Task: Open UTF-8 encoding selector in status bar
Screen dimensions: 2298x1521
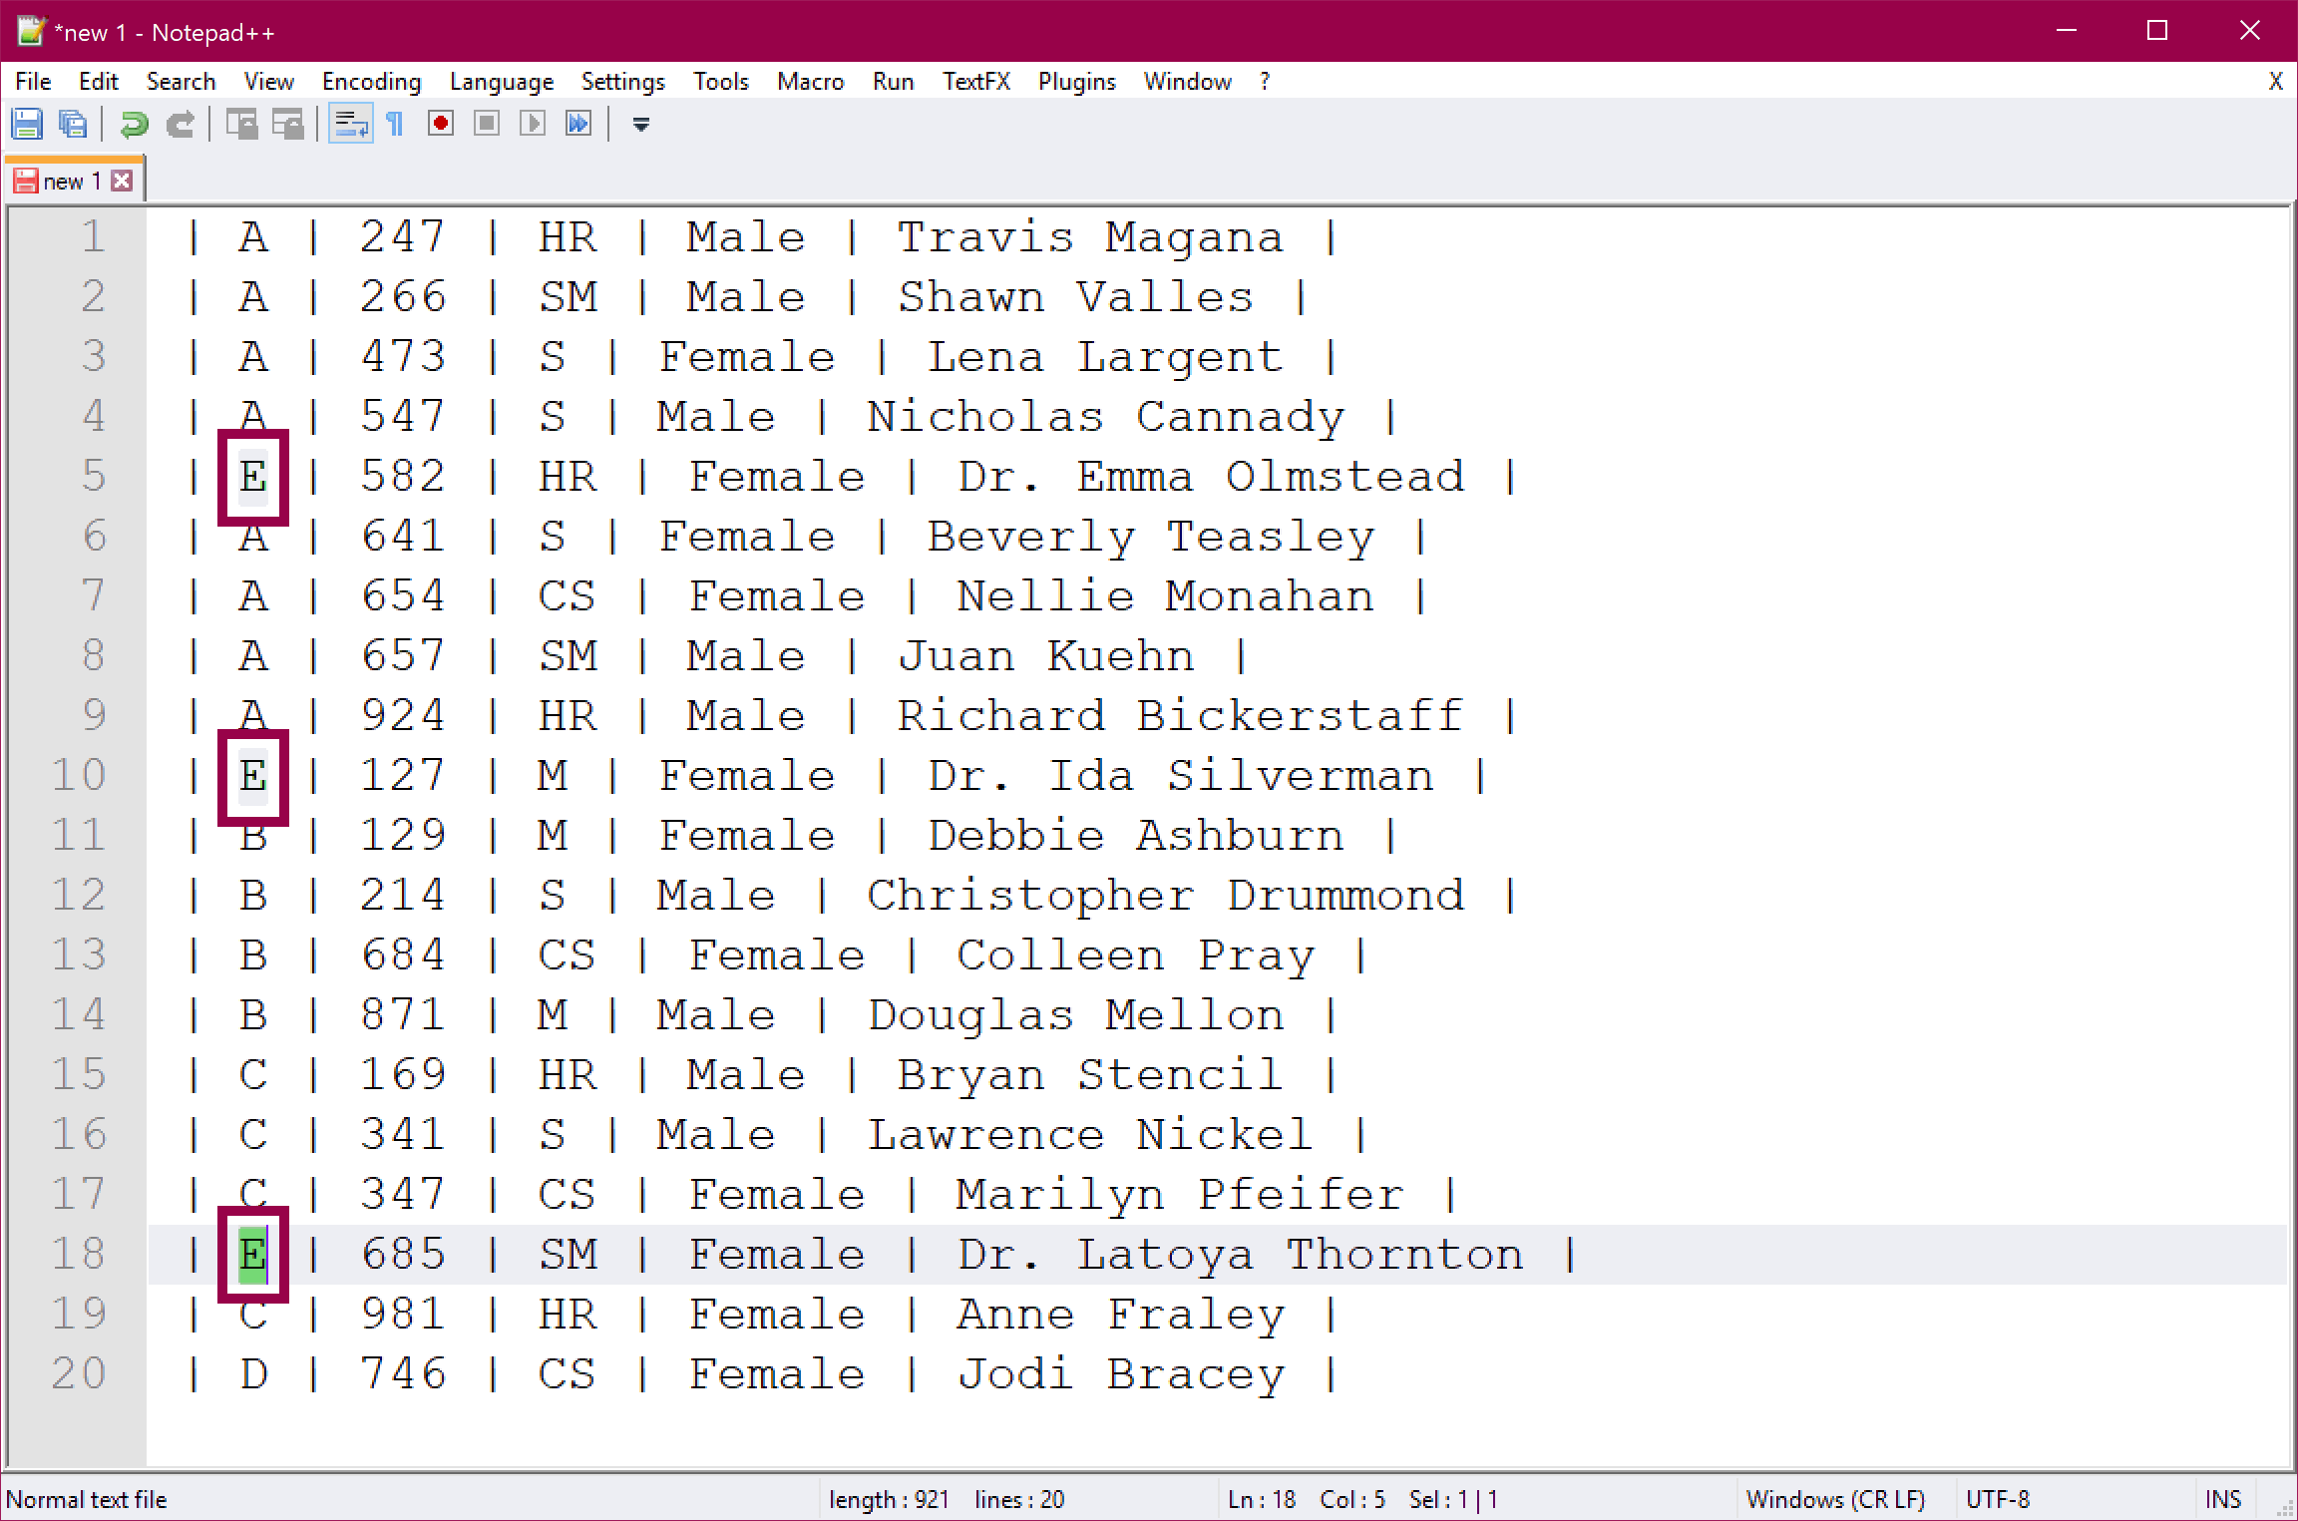Action: pyautogui.click(x=1997, y=1499)
